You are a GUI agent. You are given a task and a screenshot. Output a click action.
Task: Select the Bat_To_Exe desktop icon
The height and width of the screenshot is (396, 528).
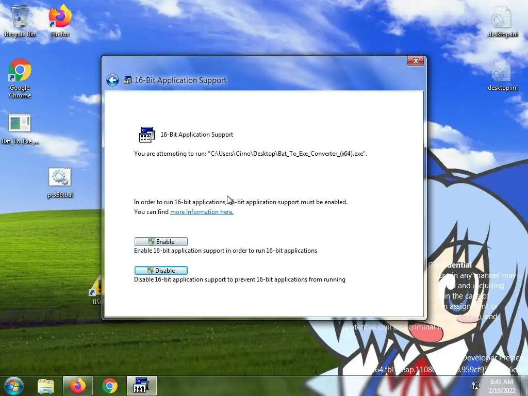20,129
